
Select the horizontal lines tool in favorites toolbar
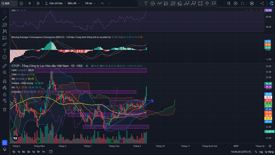tap(173, 3)
